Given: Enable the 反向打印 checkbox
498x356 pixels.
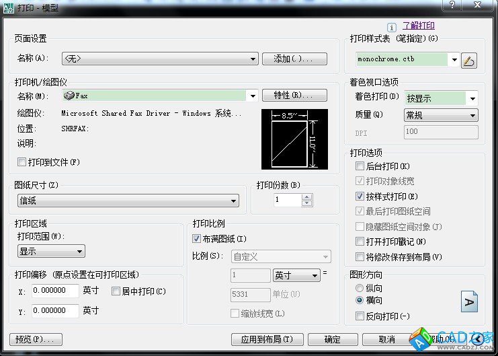Looking at the screenshot, I should pos(360,316).
